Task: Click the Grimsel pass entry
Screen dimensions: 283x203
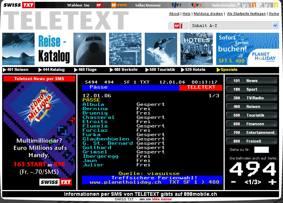Action: 95,152
